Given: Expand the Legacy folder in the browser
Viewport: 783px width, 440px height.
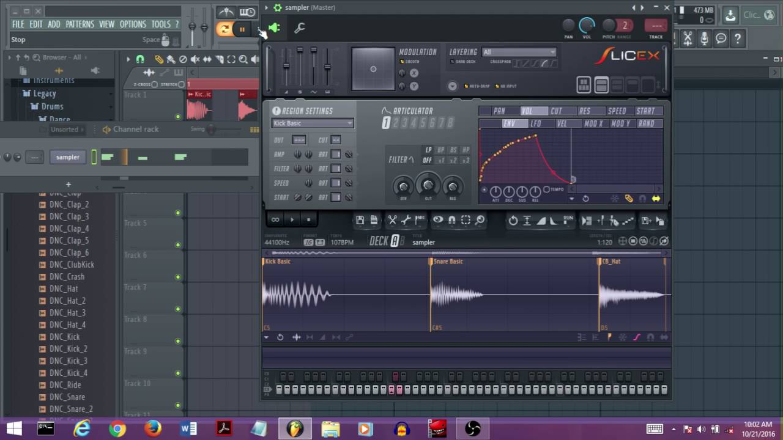Looking at the screenshot, I should pyautogui.click(x=44, y=94).
